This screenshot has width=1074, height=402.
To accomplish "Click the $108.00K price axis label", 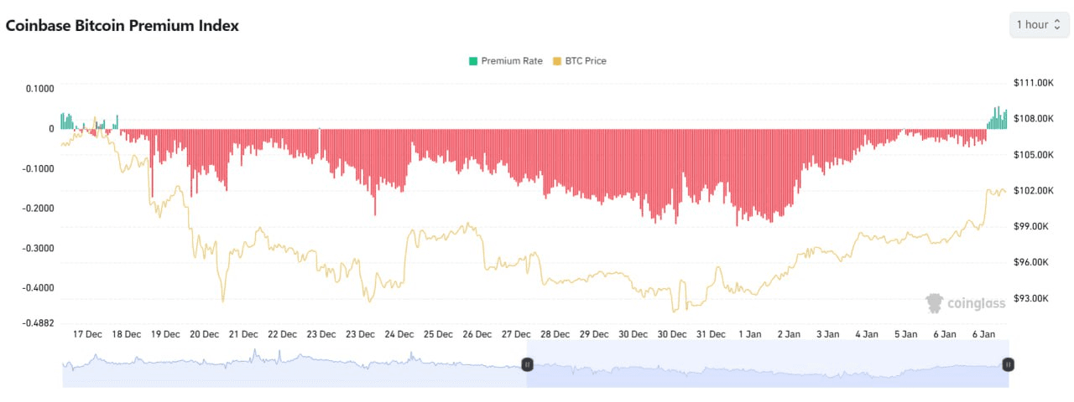I will click(x=1033, y=119).
